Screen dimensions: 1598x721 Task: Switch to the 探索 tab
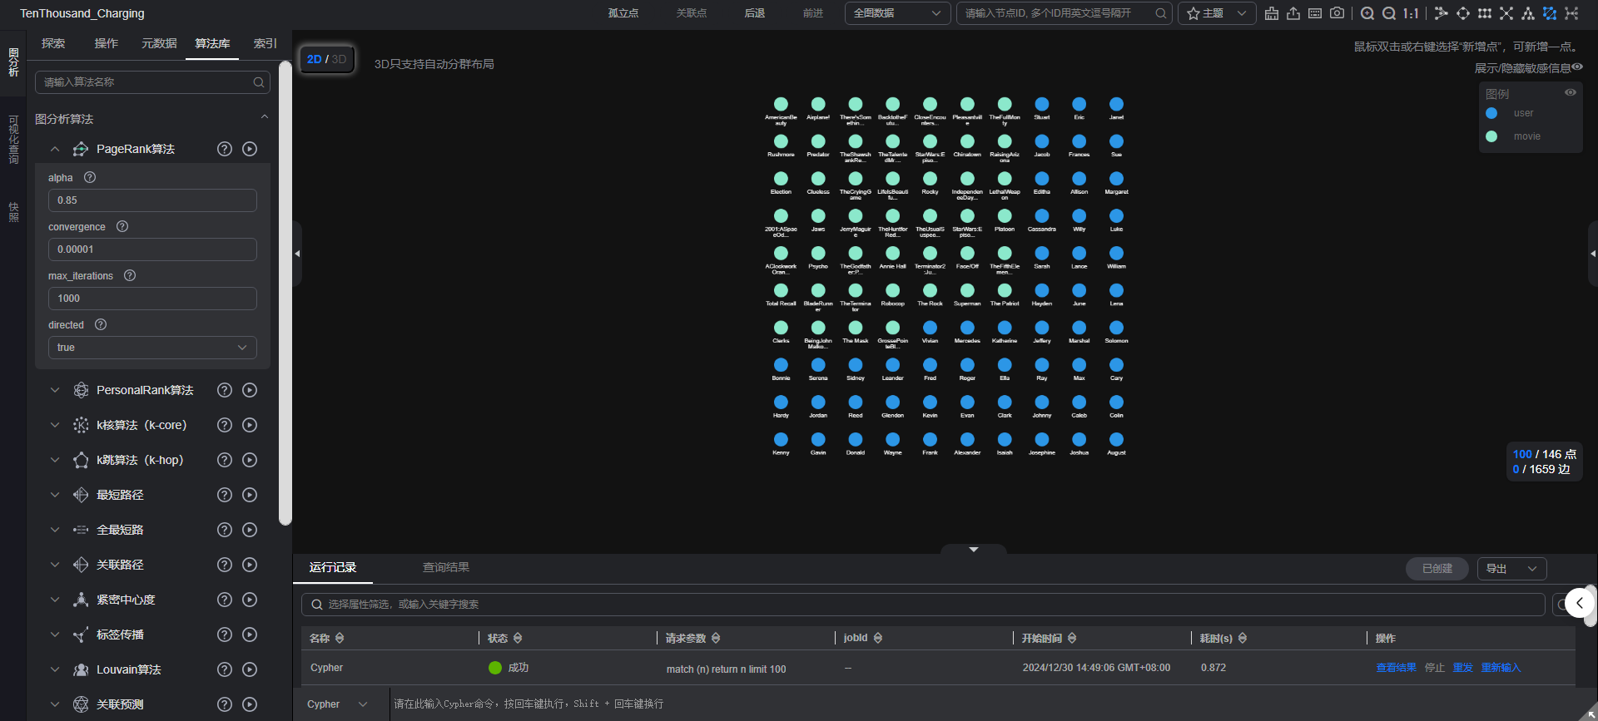[x=53, y=43]
